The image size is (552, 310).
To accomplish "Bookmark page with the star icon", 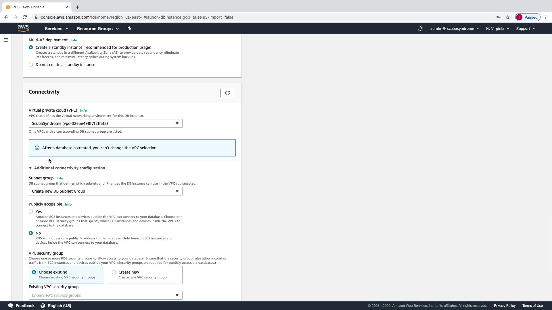I will coord(508,17).
